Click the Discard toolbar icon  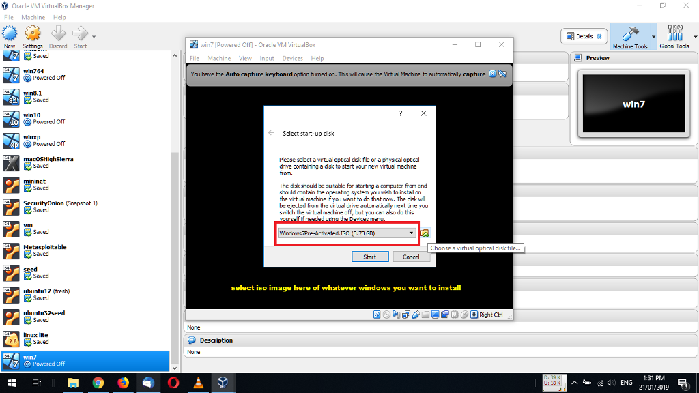[x=58, y=37]
